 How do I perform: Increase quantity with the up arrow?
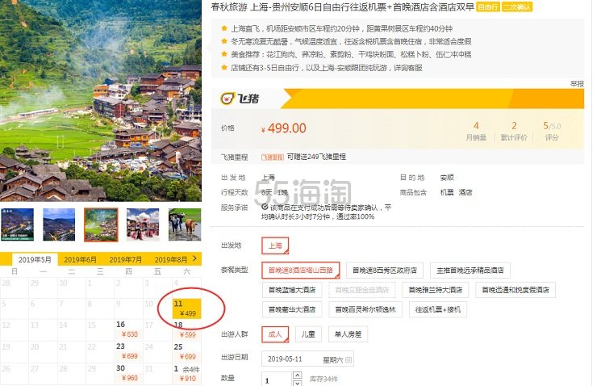(297, 375)
